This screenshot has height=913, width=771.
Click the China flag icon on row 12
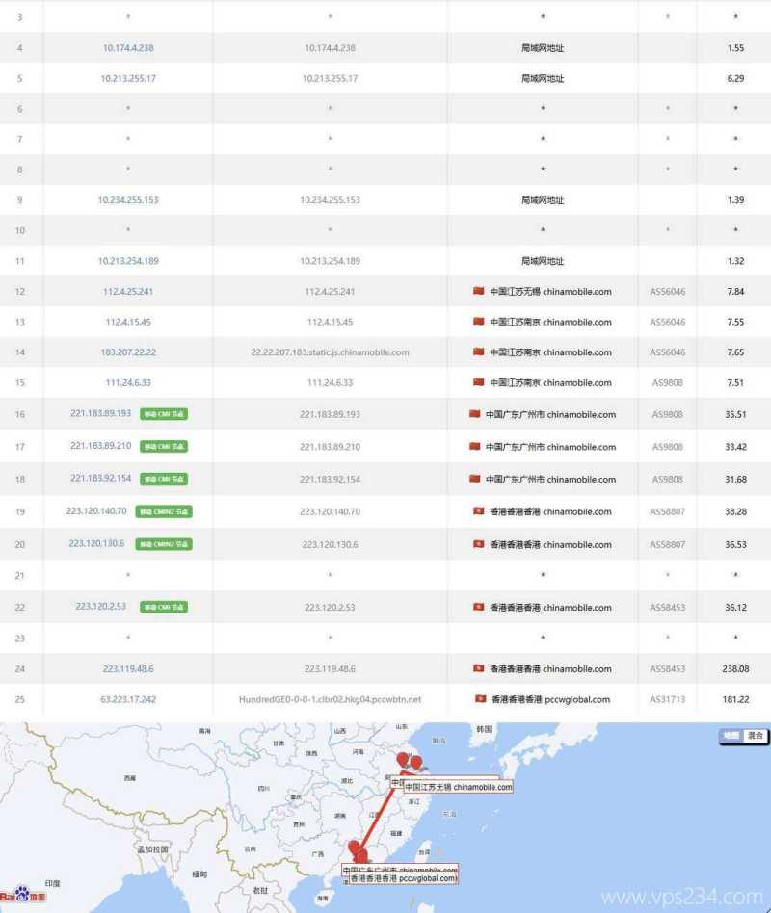(x=478, y=291)
